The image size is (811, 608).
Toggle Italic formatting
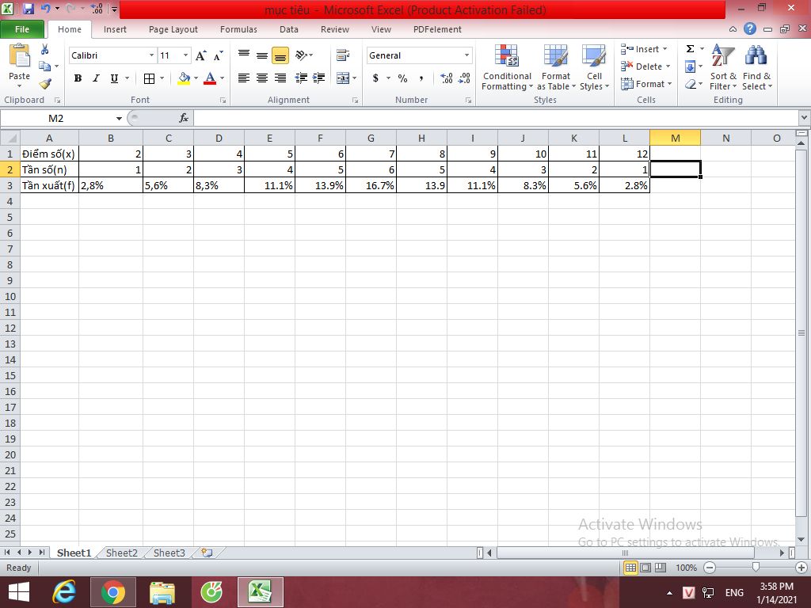click(x=96, y=78)
